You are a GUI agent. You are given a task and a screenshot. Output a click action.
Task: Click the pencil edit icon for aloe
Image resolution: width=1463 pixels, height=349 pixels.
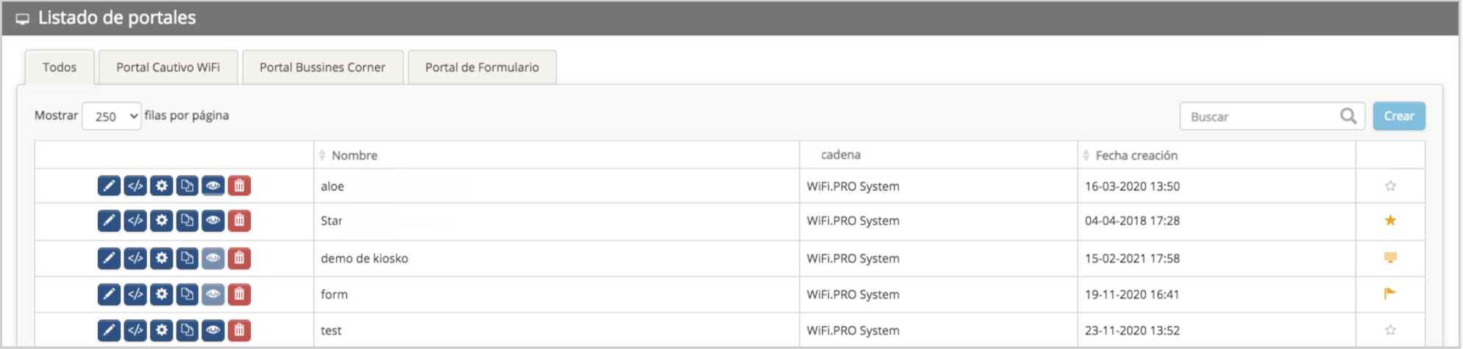(x=109, y=186)
